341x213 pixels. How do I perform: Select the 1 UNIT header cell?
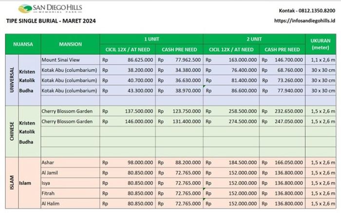(151, 39)
